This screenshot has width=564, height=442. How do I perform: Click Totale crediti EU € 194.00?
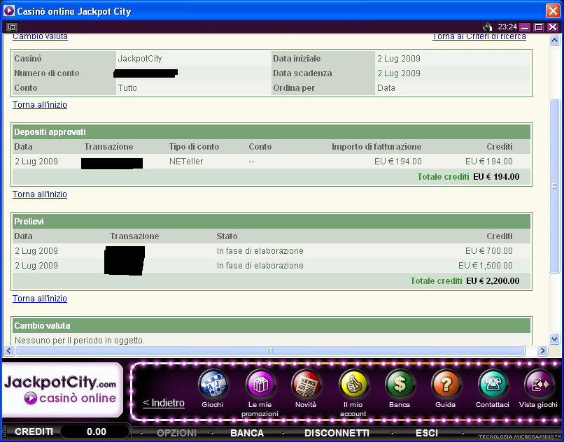point(468,176)
